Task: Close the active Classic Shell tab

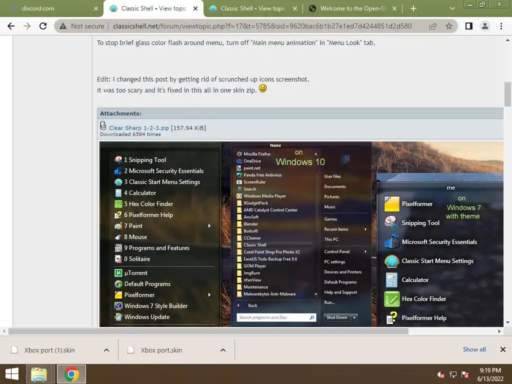Action: point(195,8)
